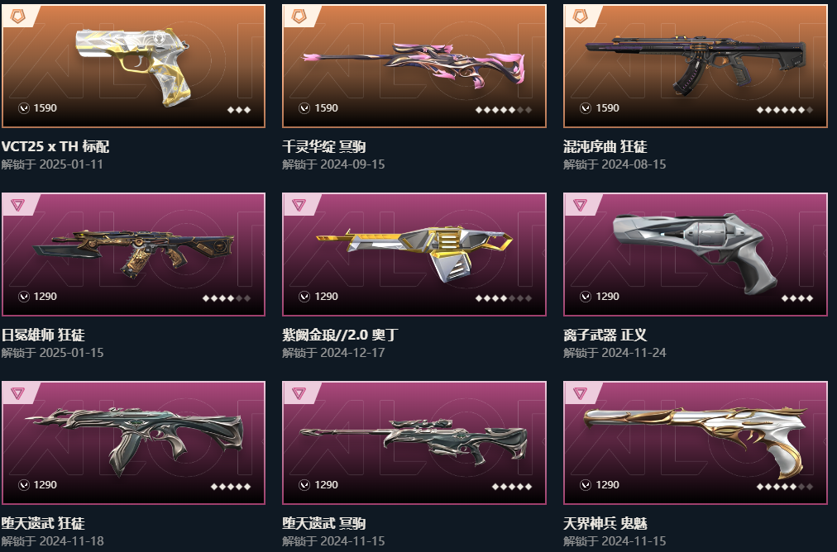
Task: Click the 1290 price on 堕天遗武 冥驹 card
Action: point(326,485)
